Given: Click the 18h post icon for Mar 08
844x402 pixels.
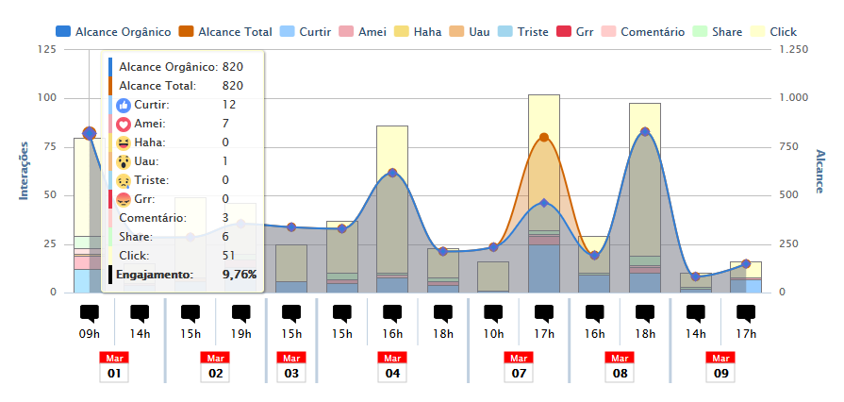Looking at the screenshot, I should (x=644, y=313).
